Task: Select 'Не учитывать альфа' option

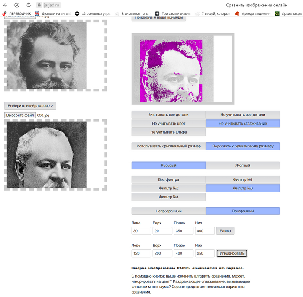Action: coord(168,132)
